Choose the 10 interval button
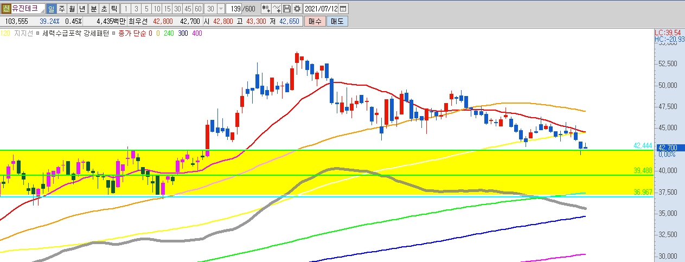This screenshot has height=262, width=685. tap(157, 9)
